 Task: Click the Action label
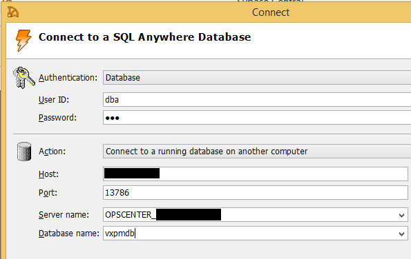pyautogui.click(x=52, y=152)
